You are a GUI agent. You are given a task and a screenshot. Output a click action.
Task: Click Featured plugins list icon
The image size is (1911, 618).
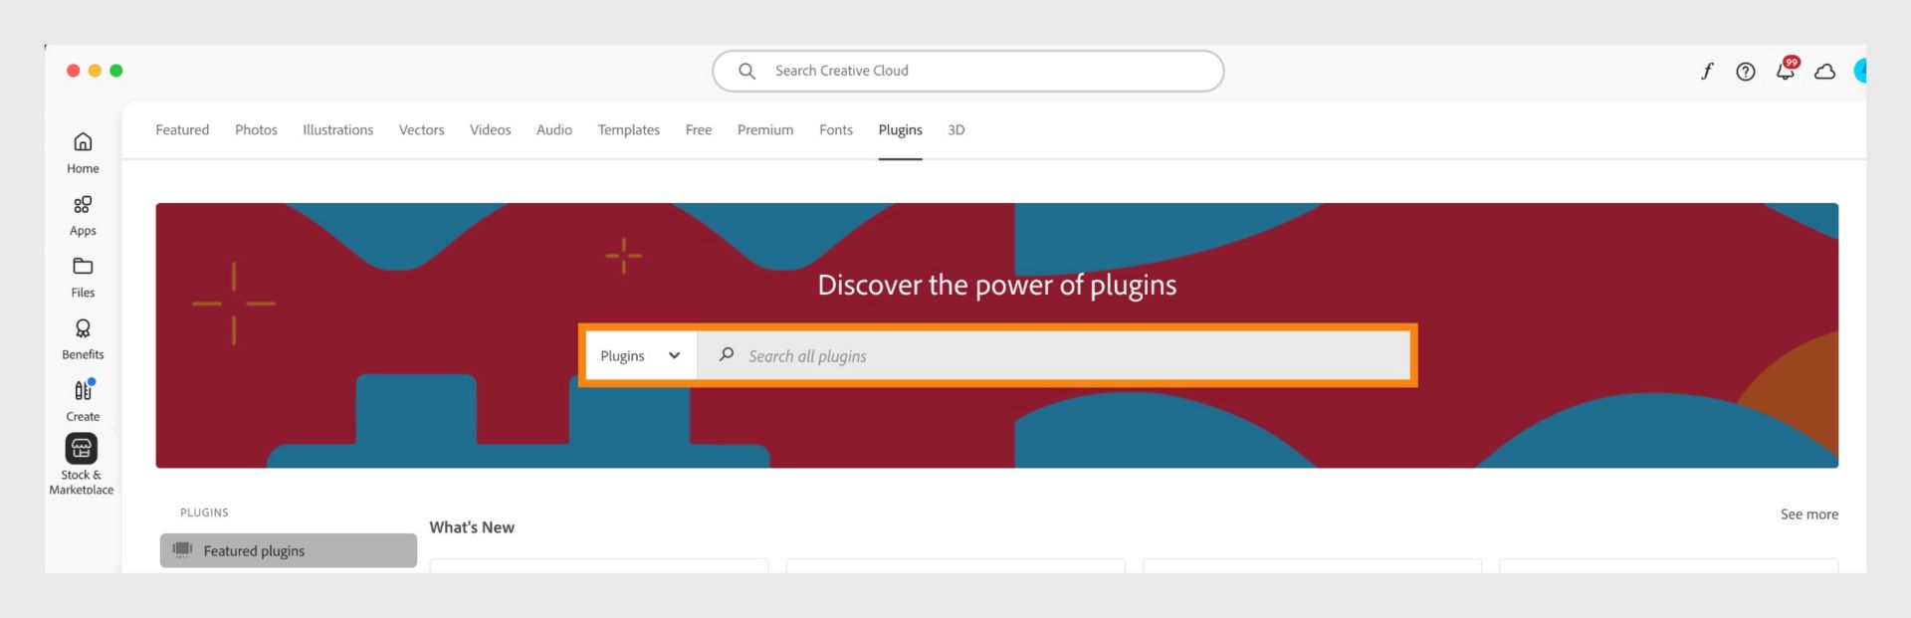(182, 549)
